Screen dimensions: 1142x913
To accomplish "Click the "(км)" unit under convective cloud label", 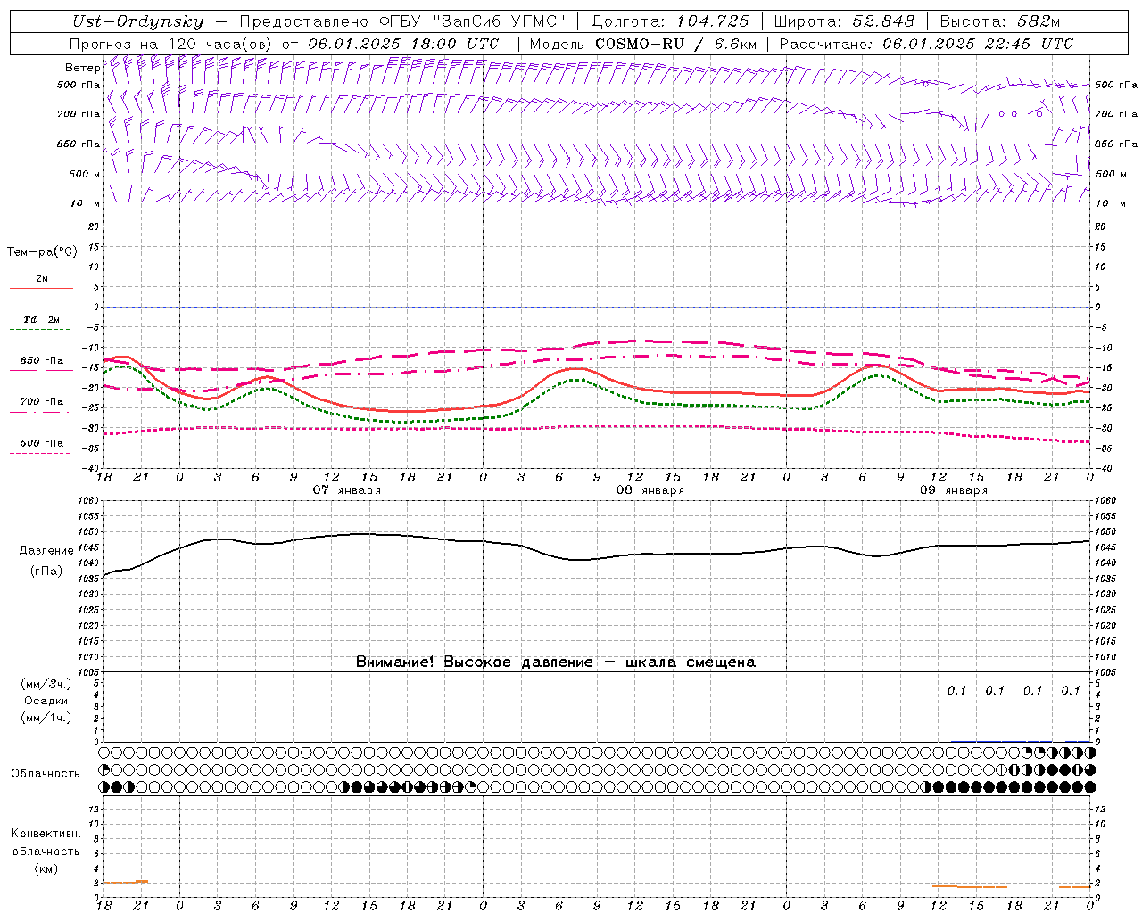I will 46,868.
